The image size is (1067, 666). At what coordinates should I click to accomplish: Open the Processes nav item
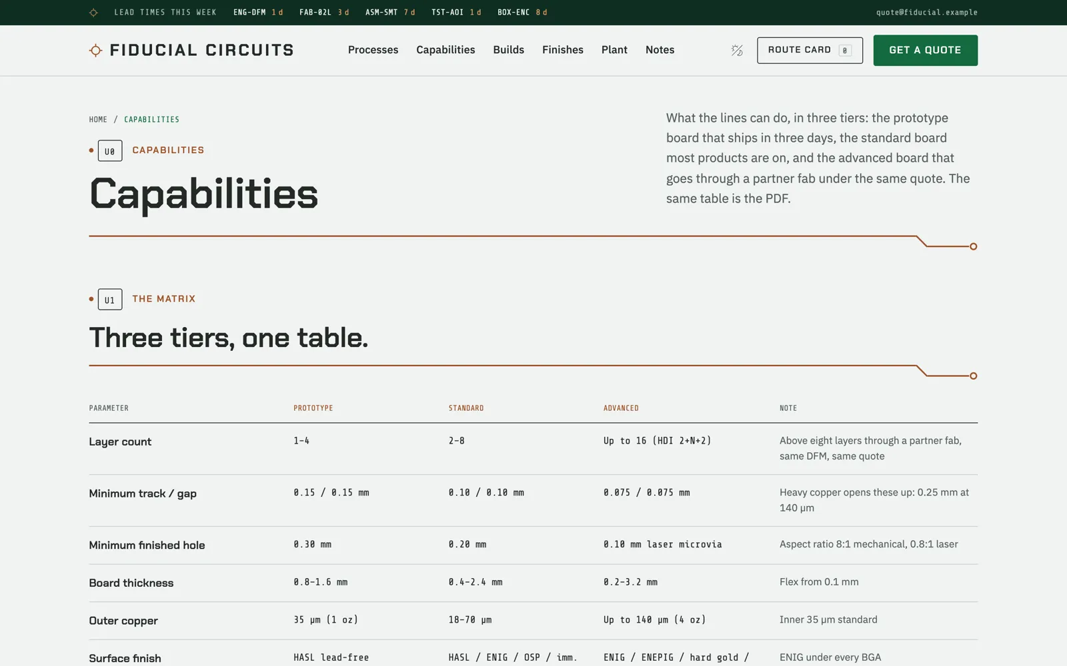(x=373, y=50)
